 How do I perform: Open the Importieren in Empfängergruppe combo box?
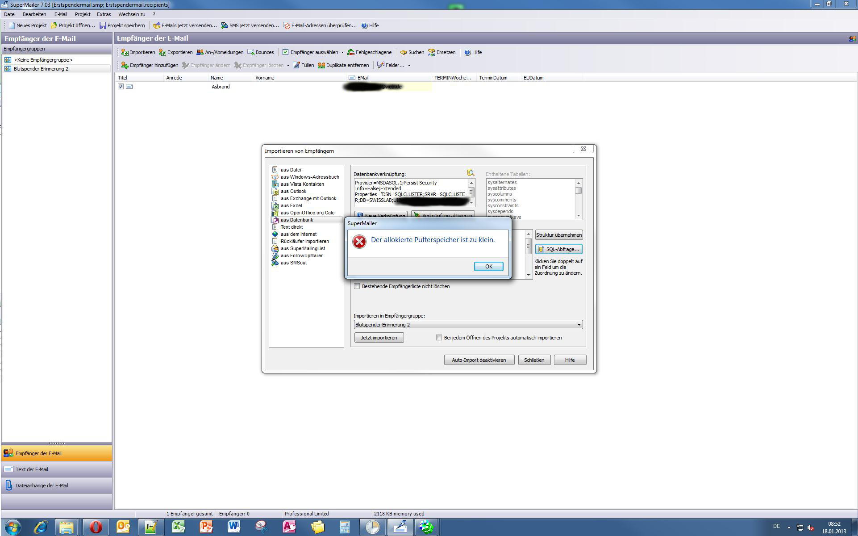468,325
